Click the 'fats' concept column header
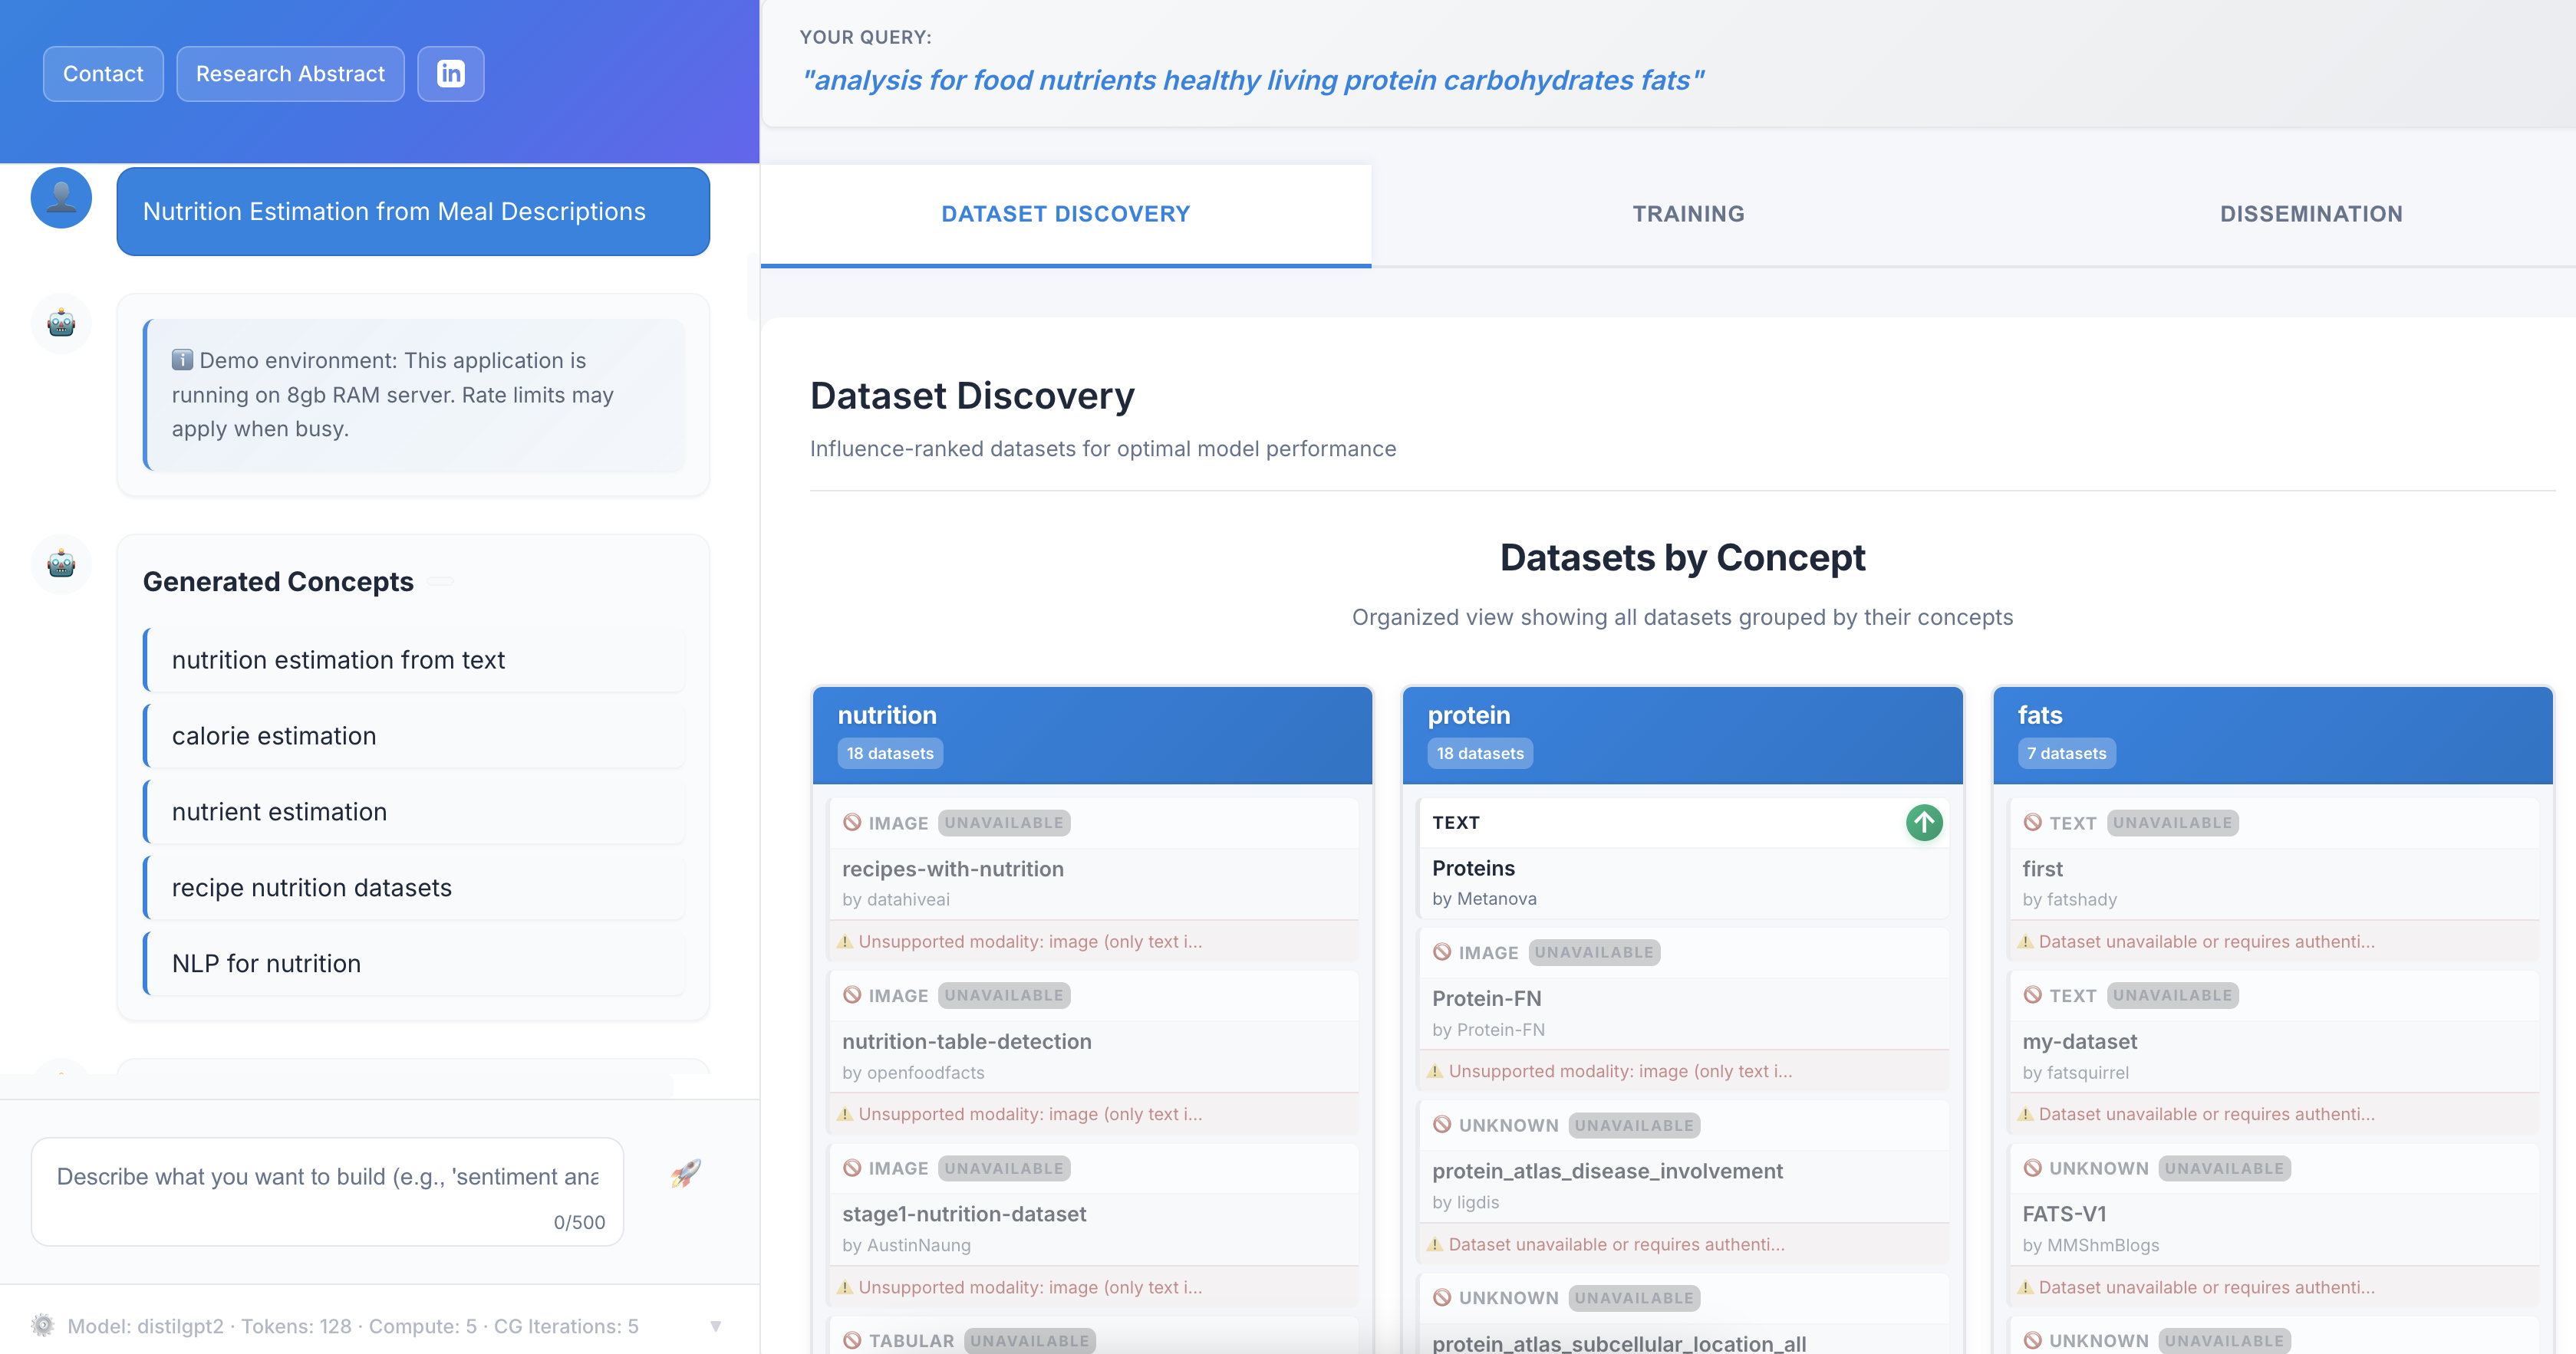The width and height of the screenshot is (2576, 1354). pyautogui.click(x=2273, y=735)
